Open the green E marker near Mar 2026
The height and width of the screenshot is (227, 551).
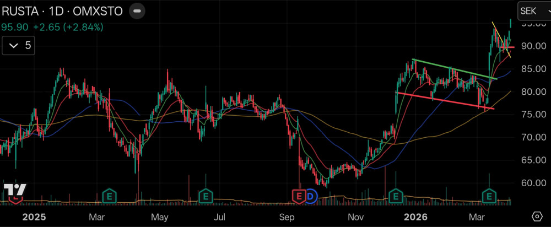[489, 196]
